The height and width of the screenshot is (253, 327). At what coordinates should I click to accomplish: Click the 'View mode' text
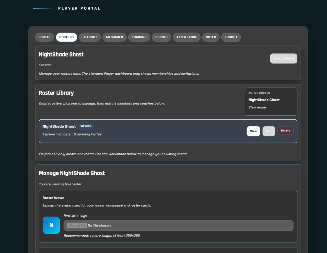point(257,107)
